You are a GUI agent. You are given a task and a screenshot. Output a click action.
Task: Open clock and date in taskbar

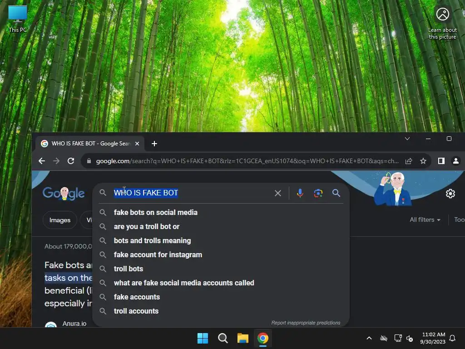[433, 338]
